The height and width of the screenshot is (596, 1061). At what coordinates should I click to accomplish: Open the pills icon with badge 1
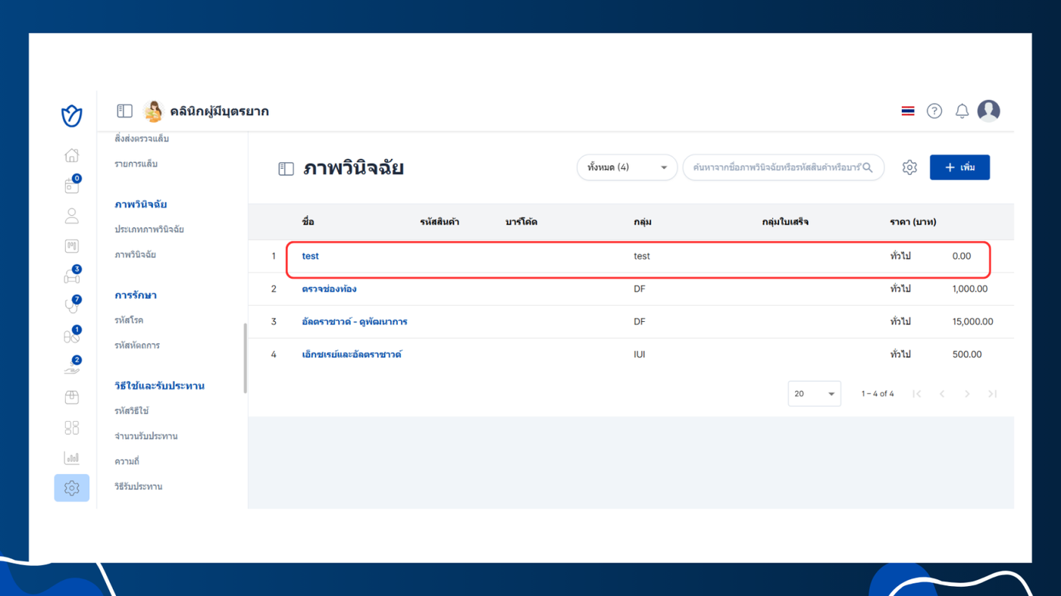point(71,336)
